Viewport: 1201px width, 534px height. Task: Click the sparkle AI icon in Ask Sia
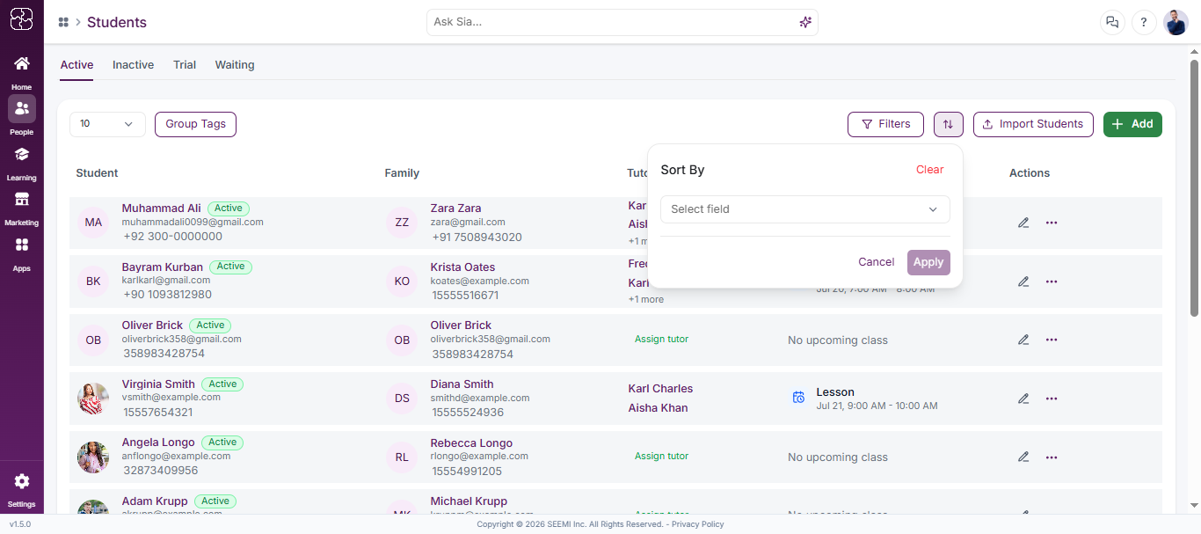tap(805, 22)
